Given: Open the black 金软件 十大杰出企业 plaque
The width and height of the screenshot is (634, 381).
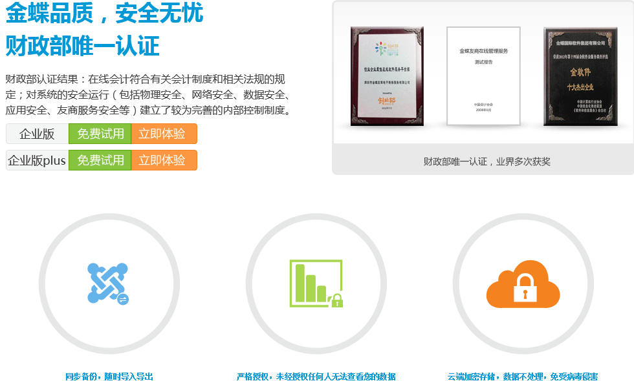Looking at the screenshot, I should coord(580,76).
